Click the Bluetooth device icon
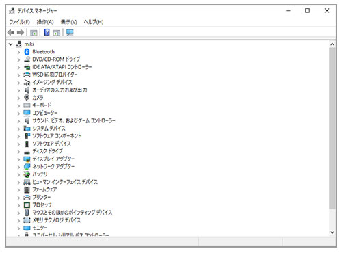This screenshot has height=253, width=342. (x=27, y=52)
